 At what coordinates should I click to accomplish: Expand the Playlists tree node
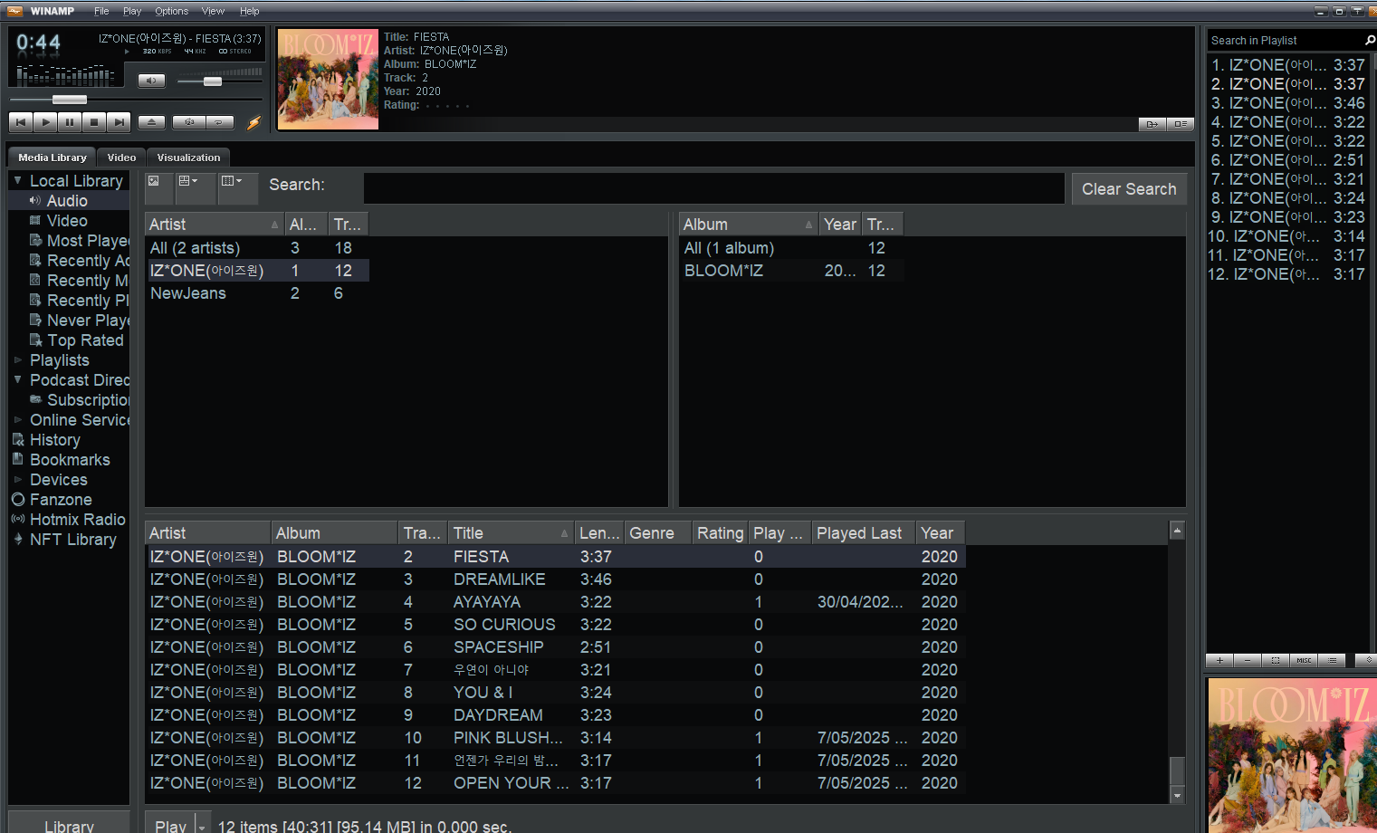tap(17, 359)
